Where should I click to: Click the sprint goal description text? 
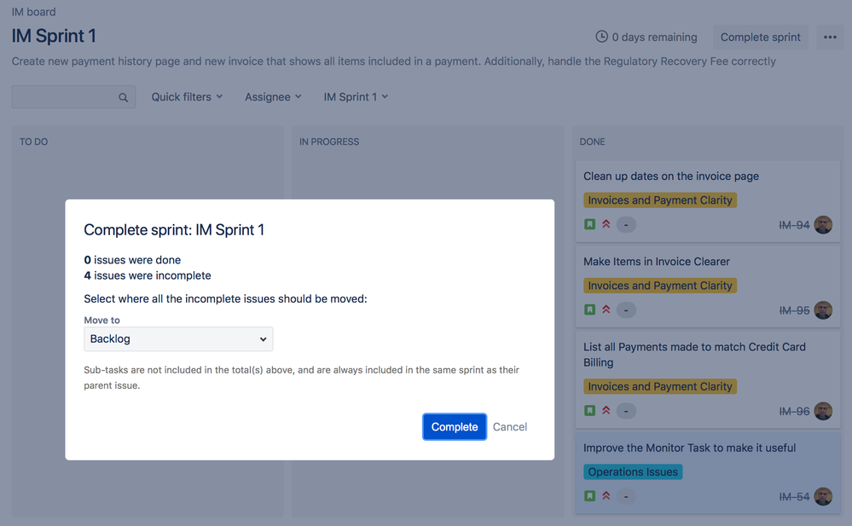tap(393, 61)
